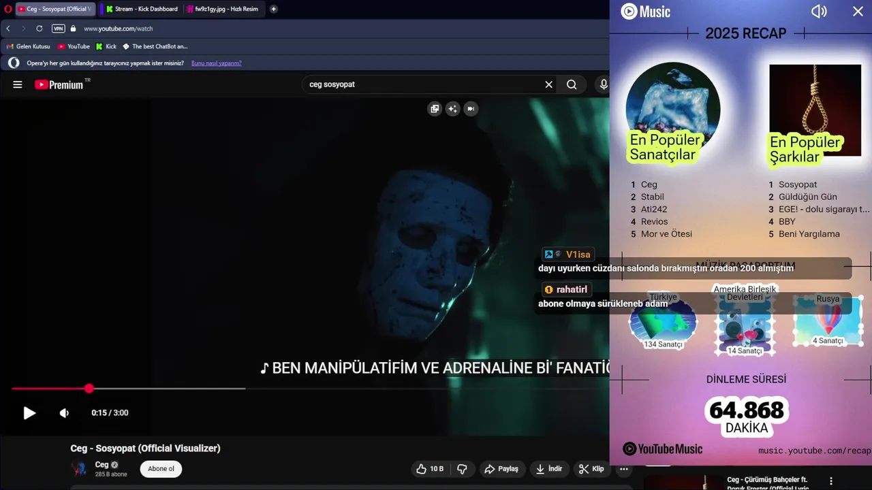Open the Kick bookmark
The width and height of the screenshot is (872, 490).
click(x=106, y=46)
